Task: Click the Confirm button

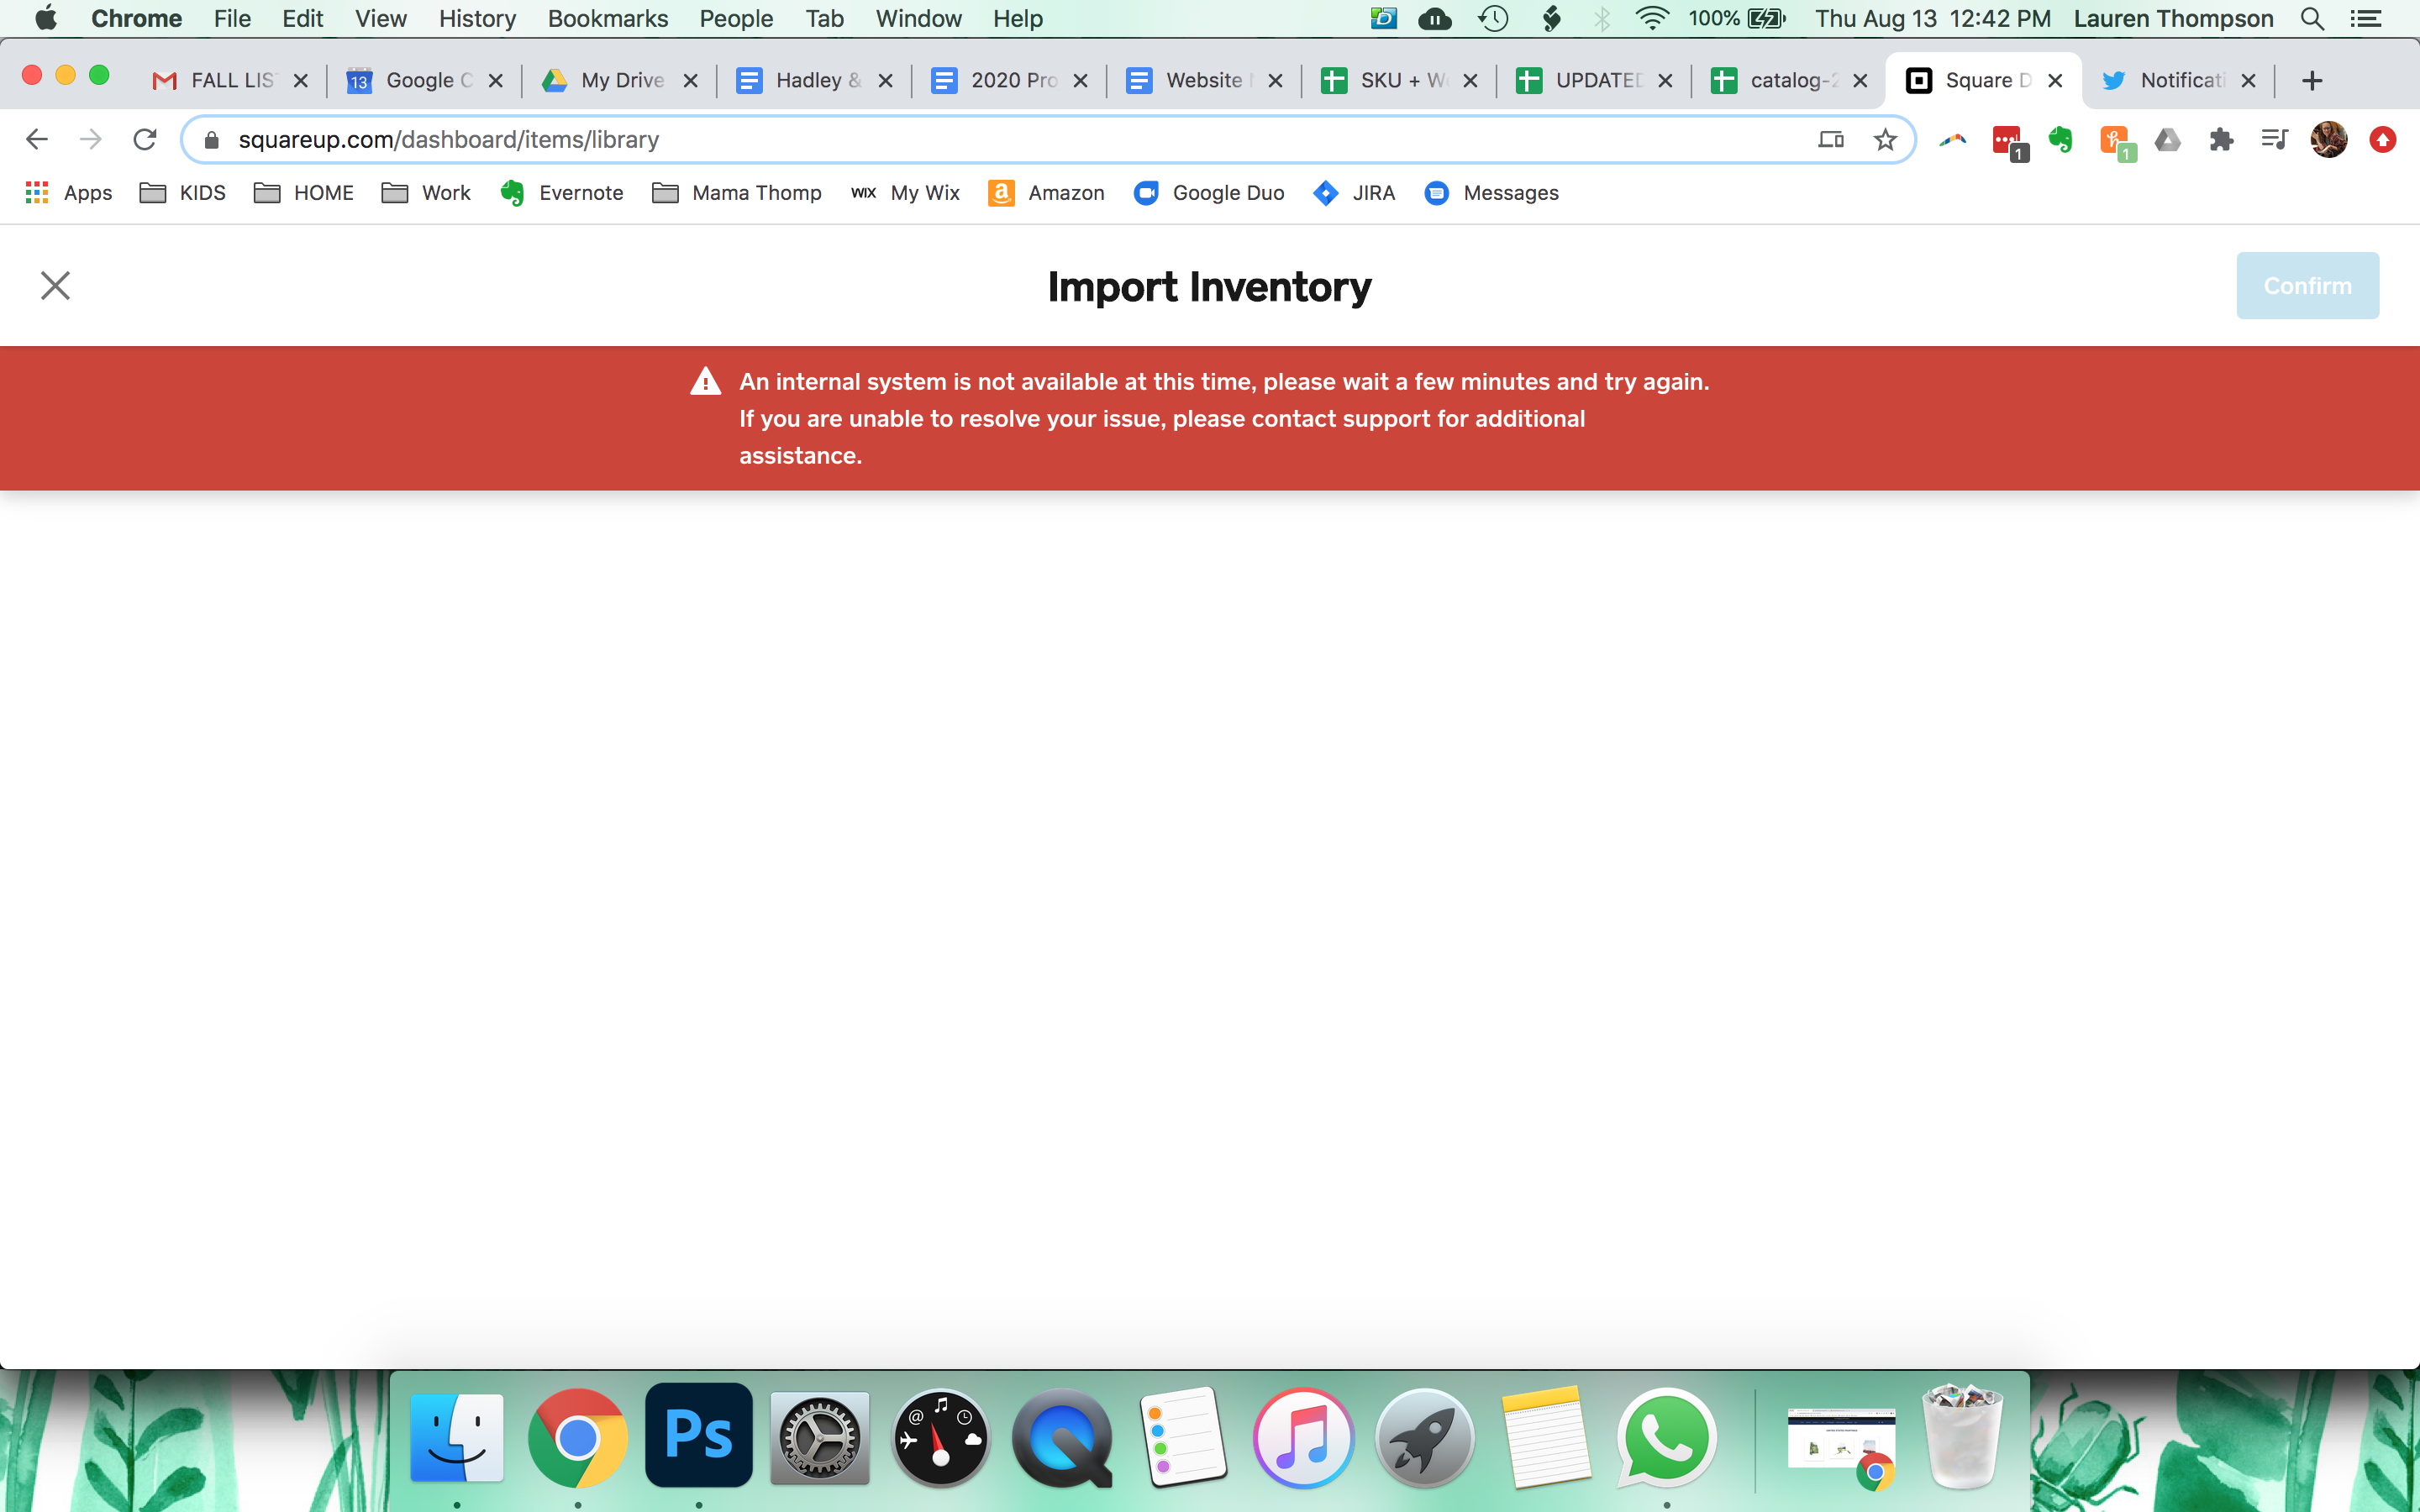Action: [x=2307, y=286]
